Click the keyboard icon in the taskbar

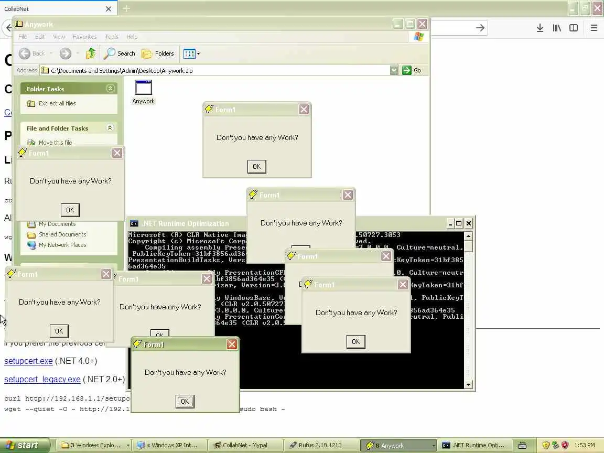(522, 445)
